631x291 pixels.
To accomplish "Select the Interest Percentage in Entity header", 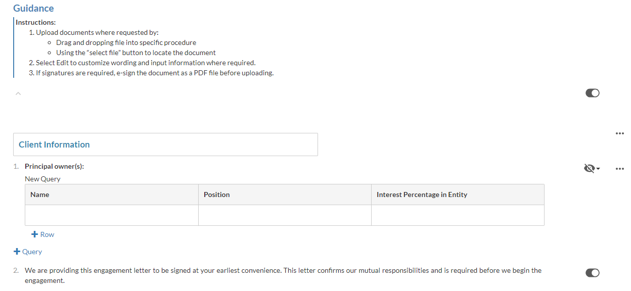I will (422, 195).
